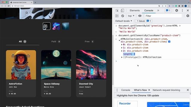
Task: Click the Doomed City title
Action: tap(86, 84)
